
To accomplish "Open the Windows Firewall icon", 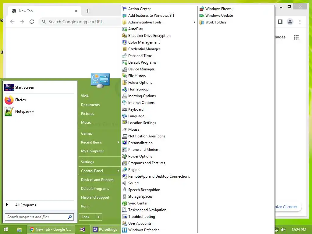I will click(202, 9).
